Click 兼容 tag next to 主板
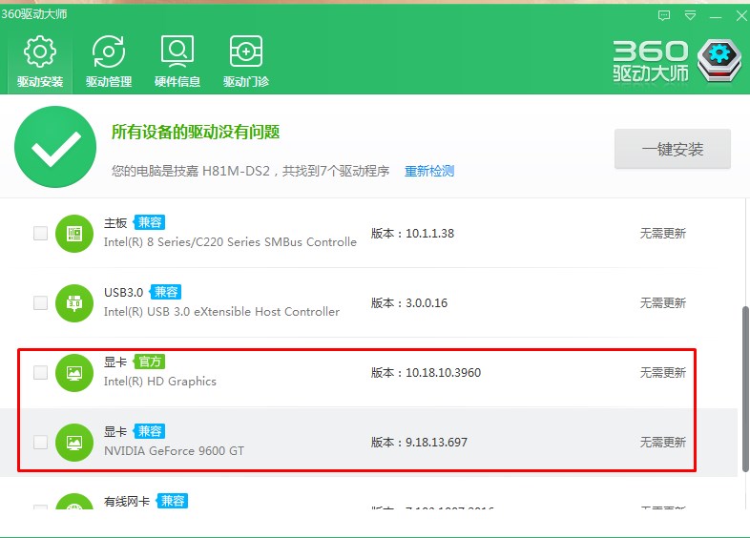Screen dimensions: 750x538 point(149,222)
